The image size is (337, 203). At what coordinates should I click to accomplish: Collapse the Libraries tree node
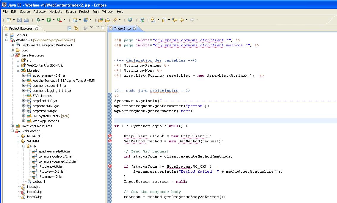pyautogui.click(x=18, y=70)
